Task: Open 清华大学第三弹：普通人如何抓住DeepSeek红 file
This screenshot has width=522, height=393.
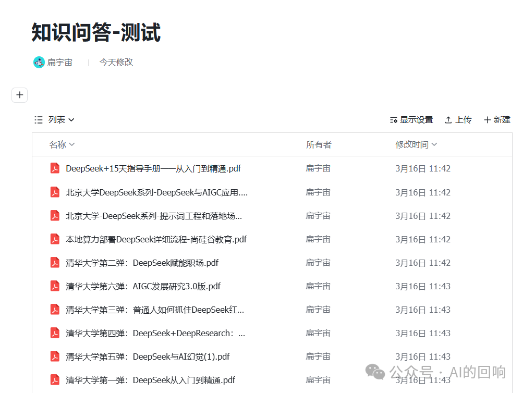Action: [155, 310]
